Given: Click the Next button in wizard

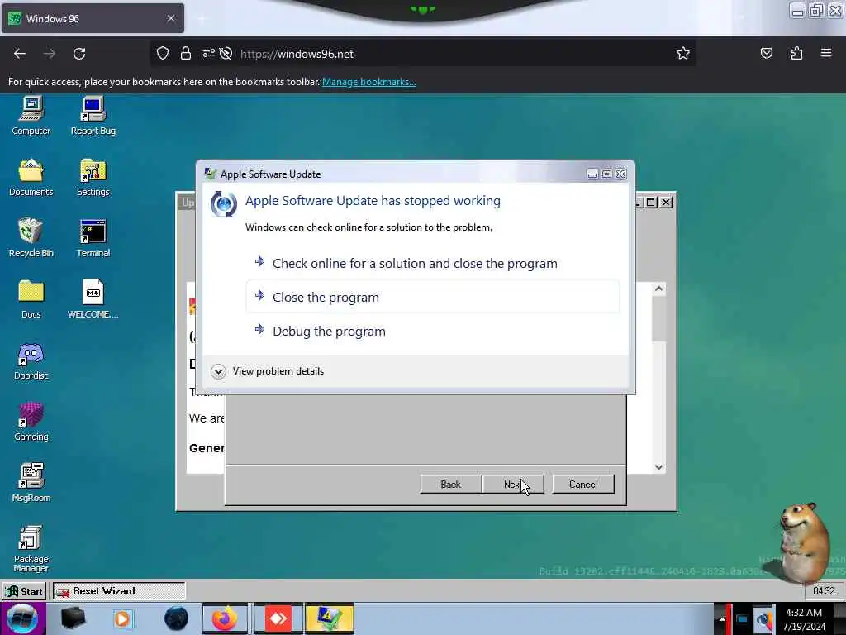Looking at the screenshot, I should tap(513, 485).
